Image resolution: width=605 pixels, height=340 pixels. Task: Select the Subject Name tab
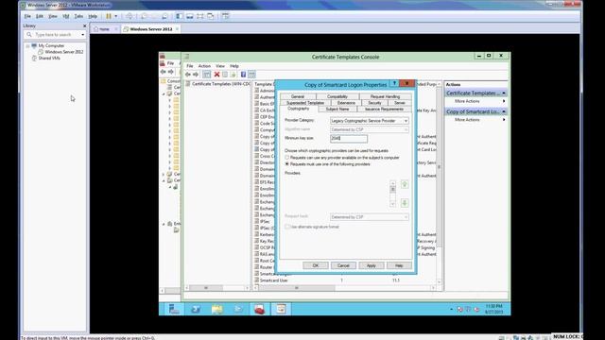tap(337, 110)
